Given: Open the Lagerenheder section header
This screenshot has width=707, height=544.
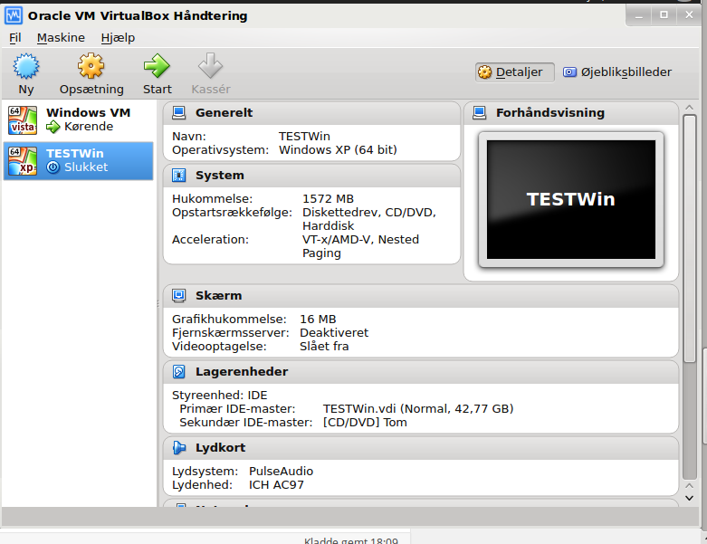Looking at the screenshot, I should [421, 372].
